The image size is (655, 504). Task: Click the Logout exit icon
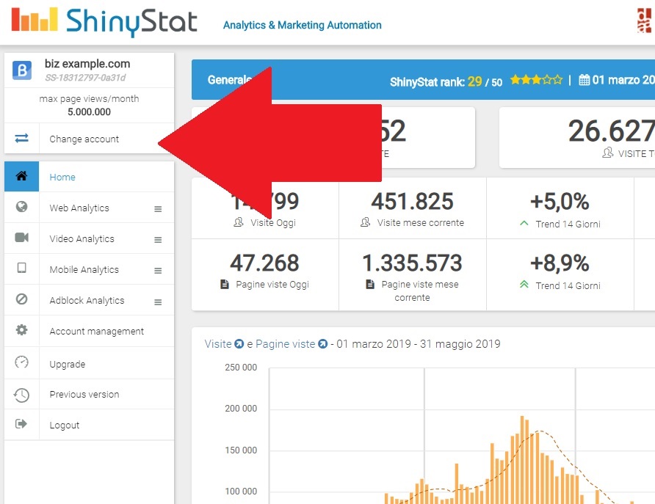pos(21,424)
